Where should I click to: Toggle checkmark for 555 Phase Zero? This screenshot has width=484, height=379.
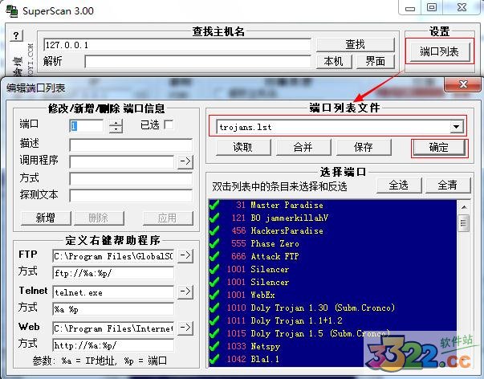coord(214,243)
